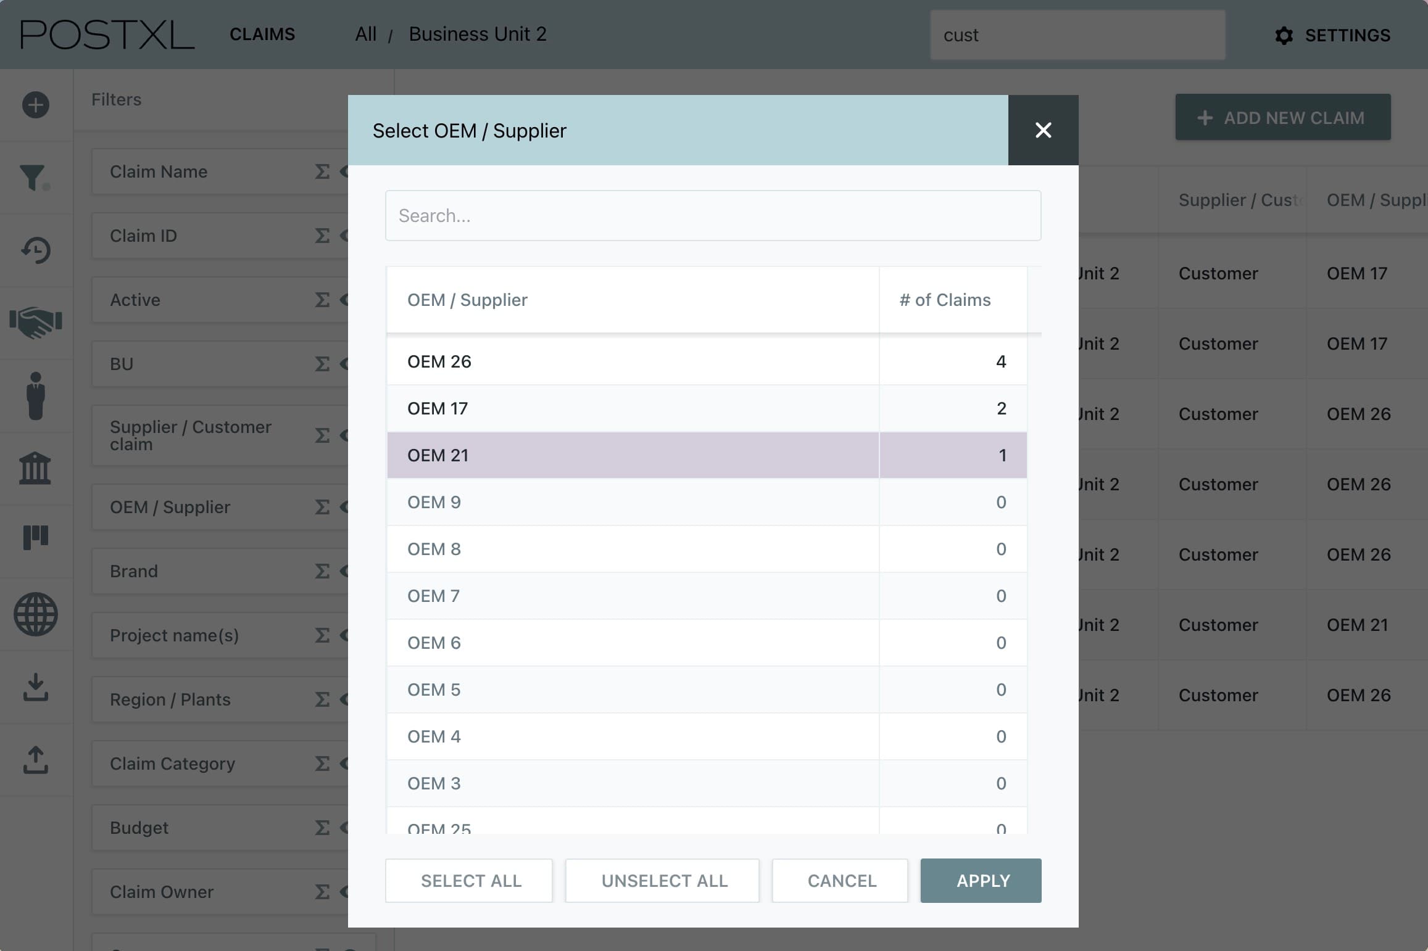1428x951 pixels.
Task: Click the UNSELECT ALL button
Action: coord(663,881)
